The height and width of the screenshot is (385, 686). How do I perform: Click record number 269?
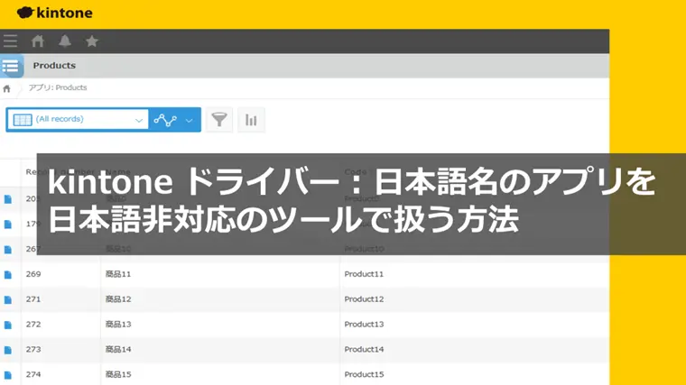tap(33, 274)
